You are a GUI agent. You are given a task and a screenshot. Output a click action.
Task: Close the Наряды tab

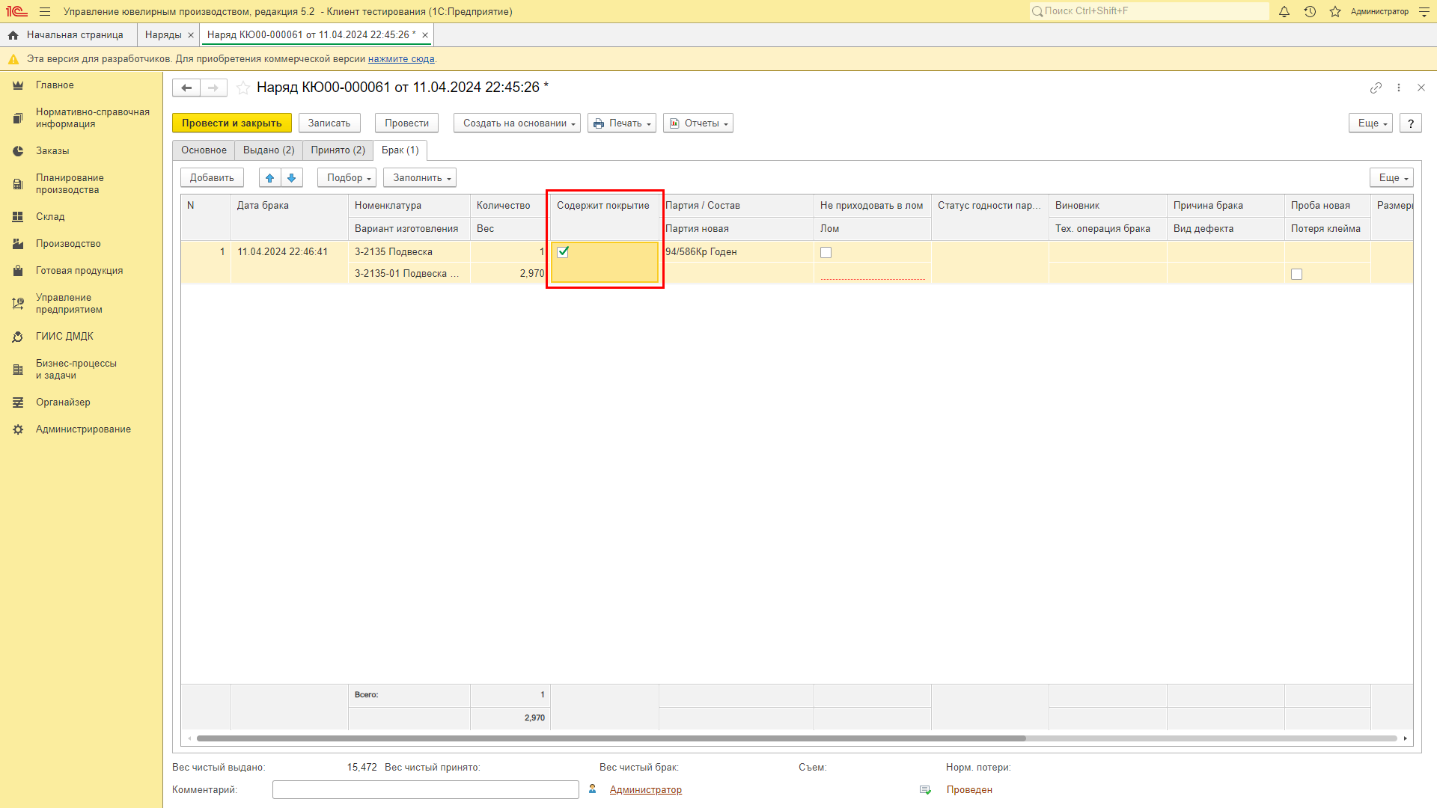pos(191,35)
